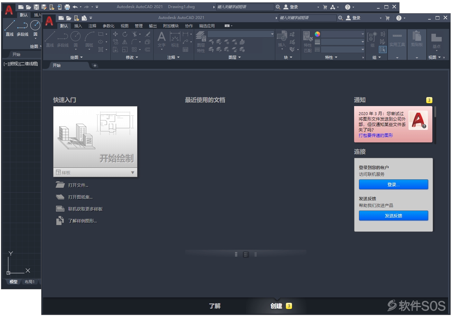Toggle group selection mode icon in Group panel
The width and height of the screenshot is (452, 316).
[383, 50]
